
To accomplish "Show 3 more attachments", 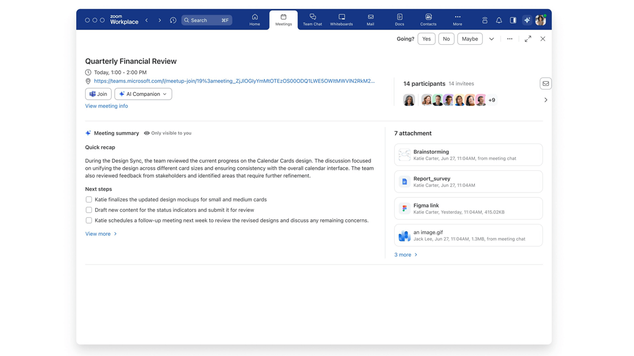I will coord(406,255).
